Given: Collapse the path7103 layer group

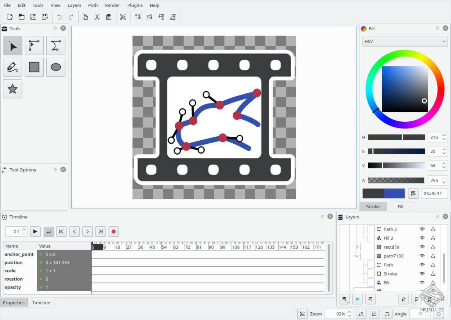Looking at the screenshot, I should [356, 256].
